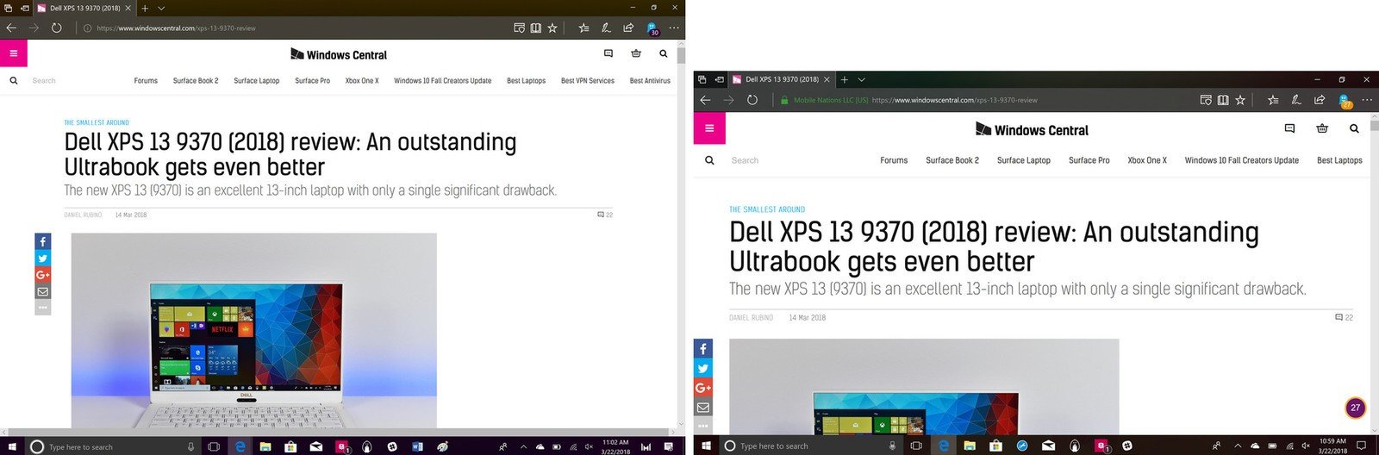This screenshot has height=455, width=1379.
Task: Share article on Twitter in left window
Action: (42, 258)
